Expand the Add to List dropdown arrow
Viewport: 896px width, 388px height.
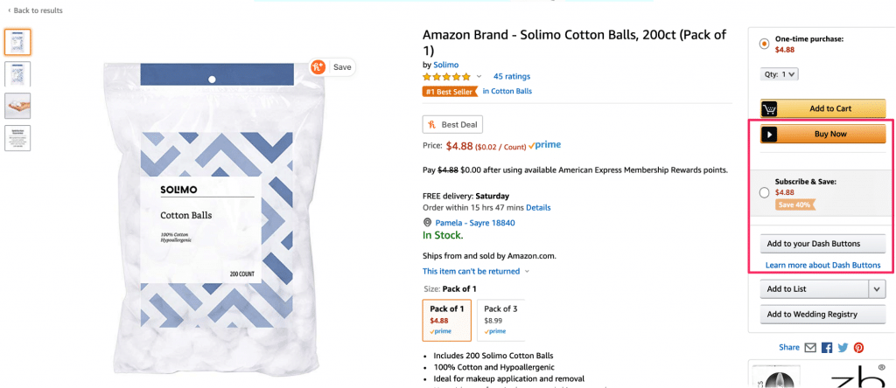pos(878,289)
